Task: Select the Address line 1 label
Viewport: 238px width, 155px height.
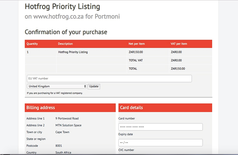Action: [x=35, y=119]
